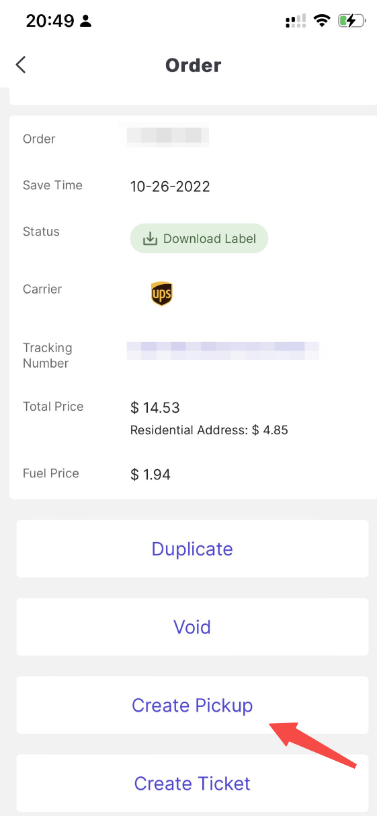Tap the Fuel Price $ 1.94

[151, 475]
